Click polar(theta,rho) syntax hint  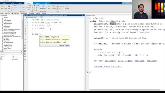point(49,37)
